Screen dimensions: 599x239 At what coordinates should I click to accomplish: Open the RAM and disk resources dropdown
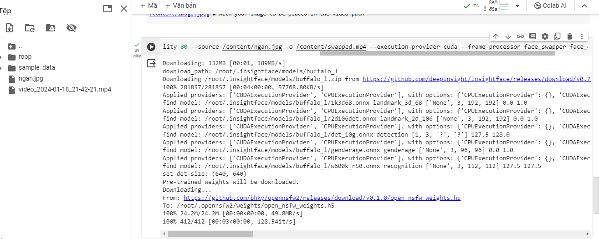(x=517, y=6)
